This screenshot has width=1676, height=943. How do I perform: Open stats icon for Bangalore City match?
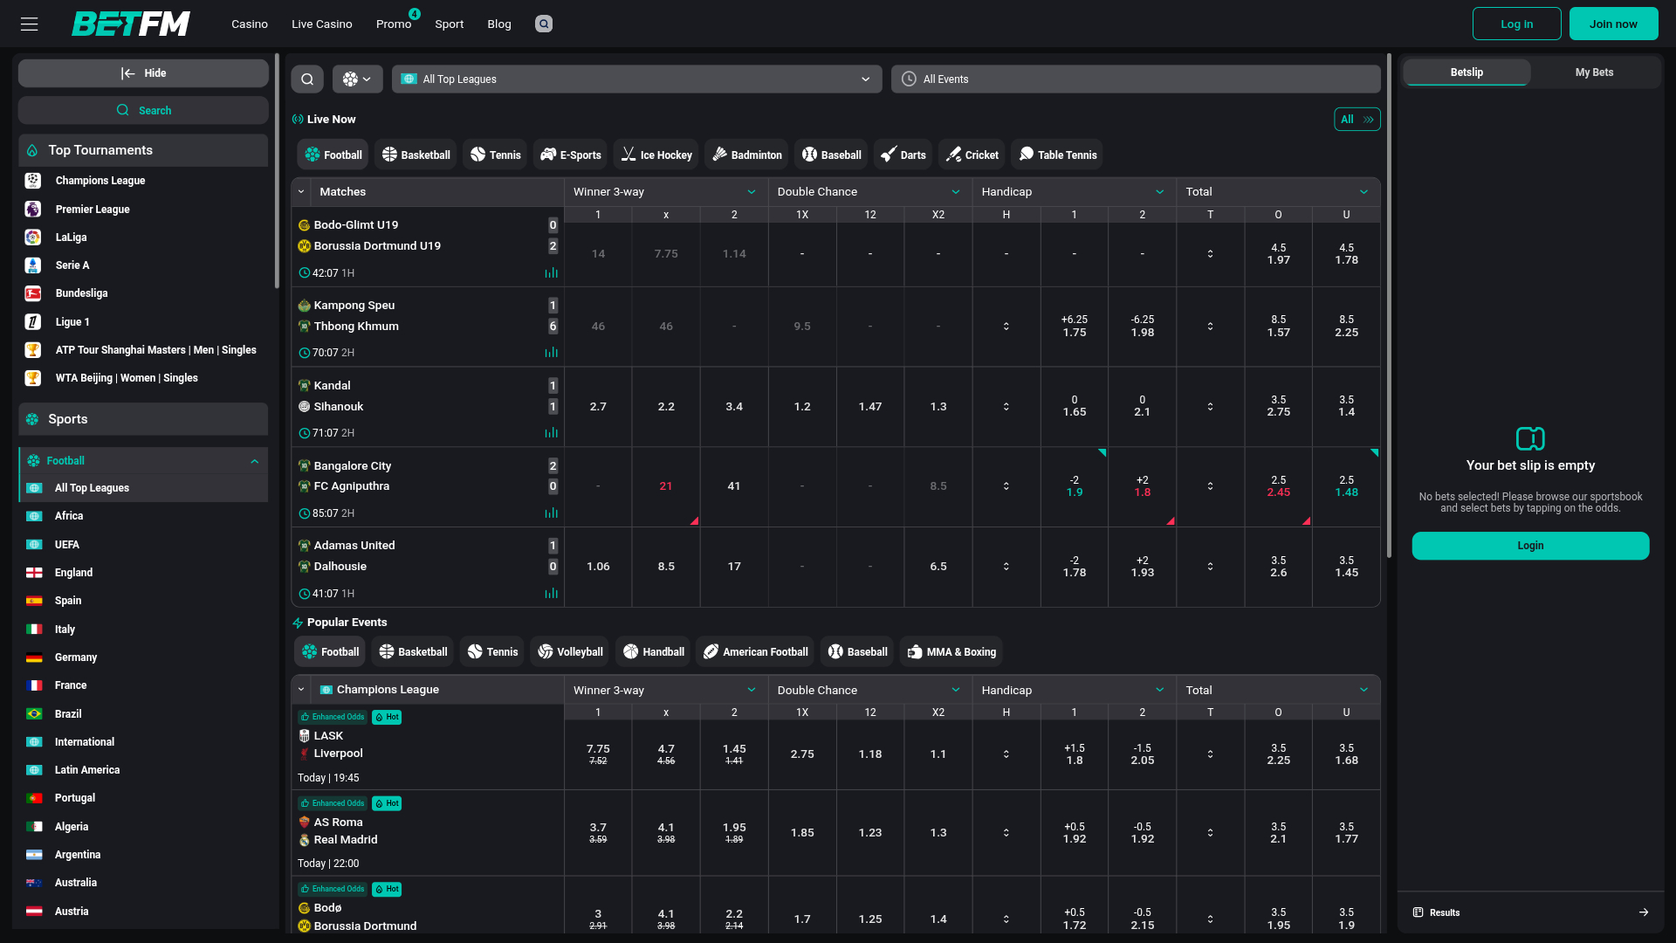(551, 513)
